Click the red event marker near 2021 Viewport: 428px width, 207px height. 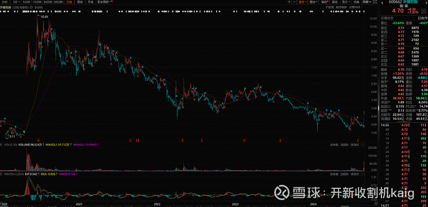[x=38, y=140]
